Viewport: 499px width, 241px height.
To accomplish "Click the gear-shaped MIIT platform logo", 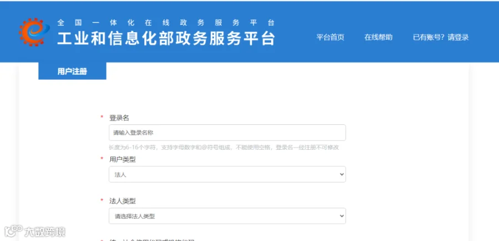I will (x=34, y=32).
